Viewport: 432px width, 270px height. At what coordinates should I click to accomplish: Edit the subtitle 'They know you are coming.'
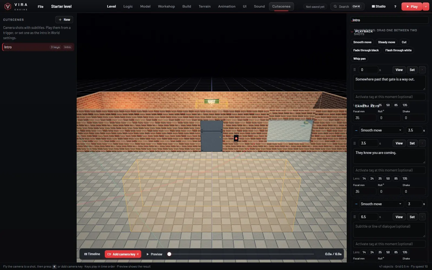tap(389, 156)
